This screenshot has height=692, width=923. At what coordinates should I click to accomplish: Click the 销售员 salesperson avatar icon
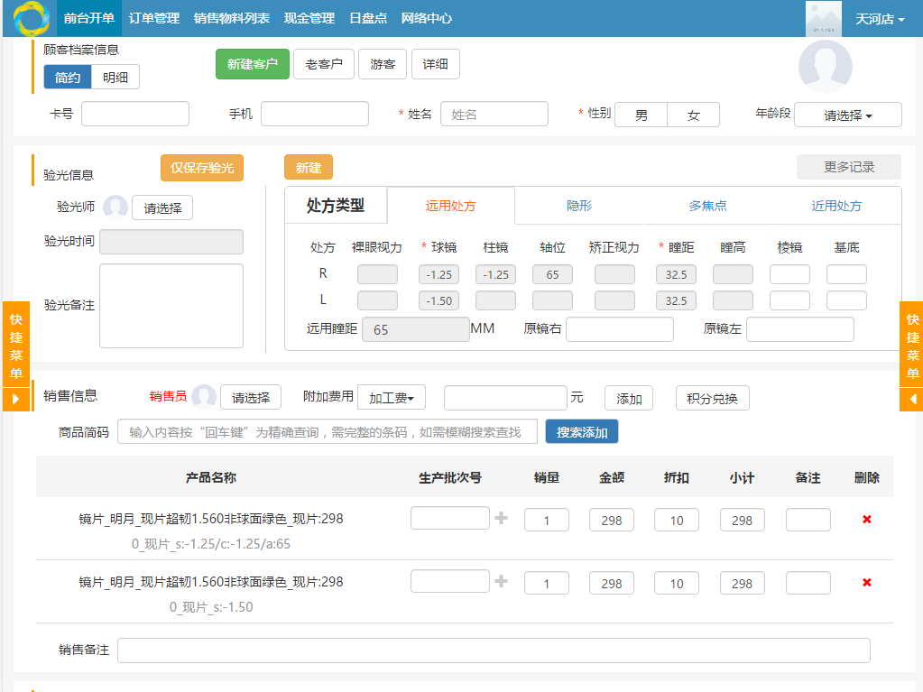(x=203, y=396)
